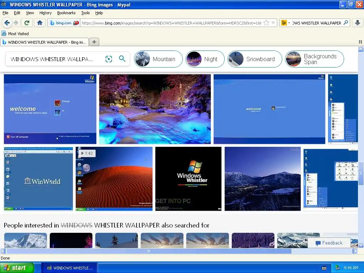Open the URL history dropdown arrow
The height and width of the screenshot is (273, 364).
coord(273,23)
